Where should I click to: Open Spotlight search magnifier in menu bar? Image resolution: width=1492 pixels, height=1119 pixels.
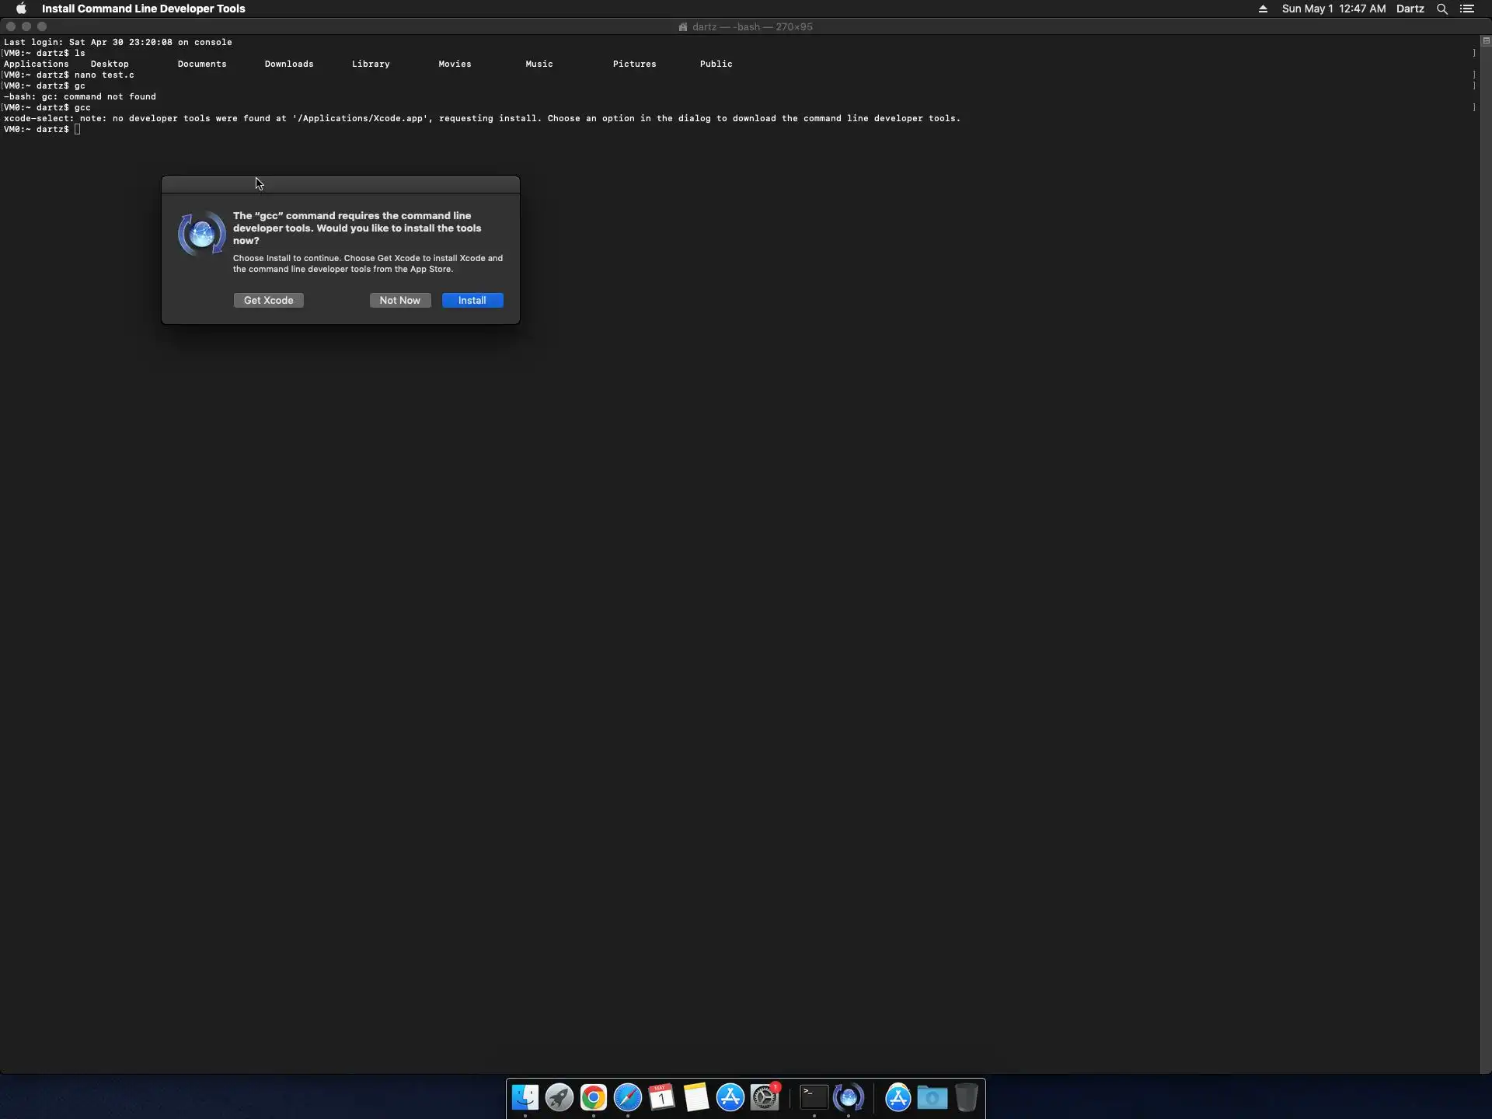click(x=1442, y=9)
